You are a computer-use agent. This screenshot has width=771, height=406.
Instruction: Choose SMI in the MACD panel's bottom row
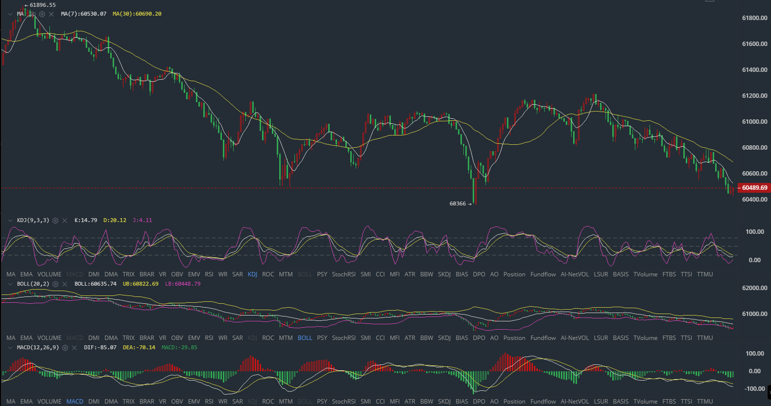366,402
